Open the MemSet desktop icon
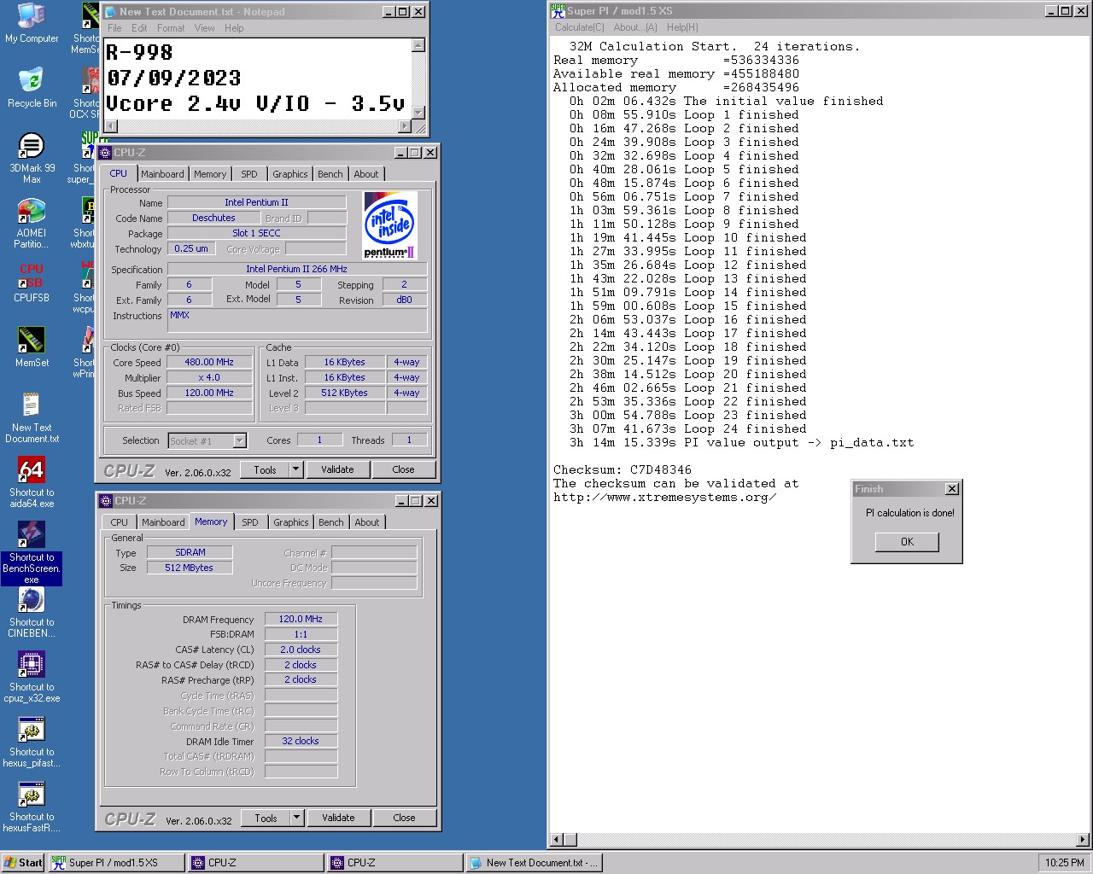Image resolution: width=1093 pixels, height=874 pixels. [x=32, y=347]
